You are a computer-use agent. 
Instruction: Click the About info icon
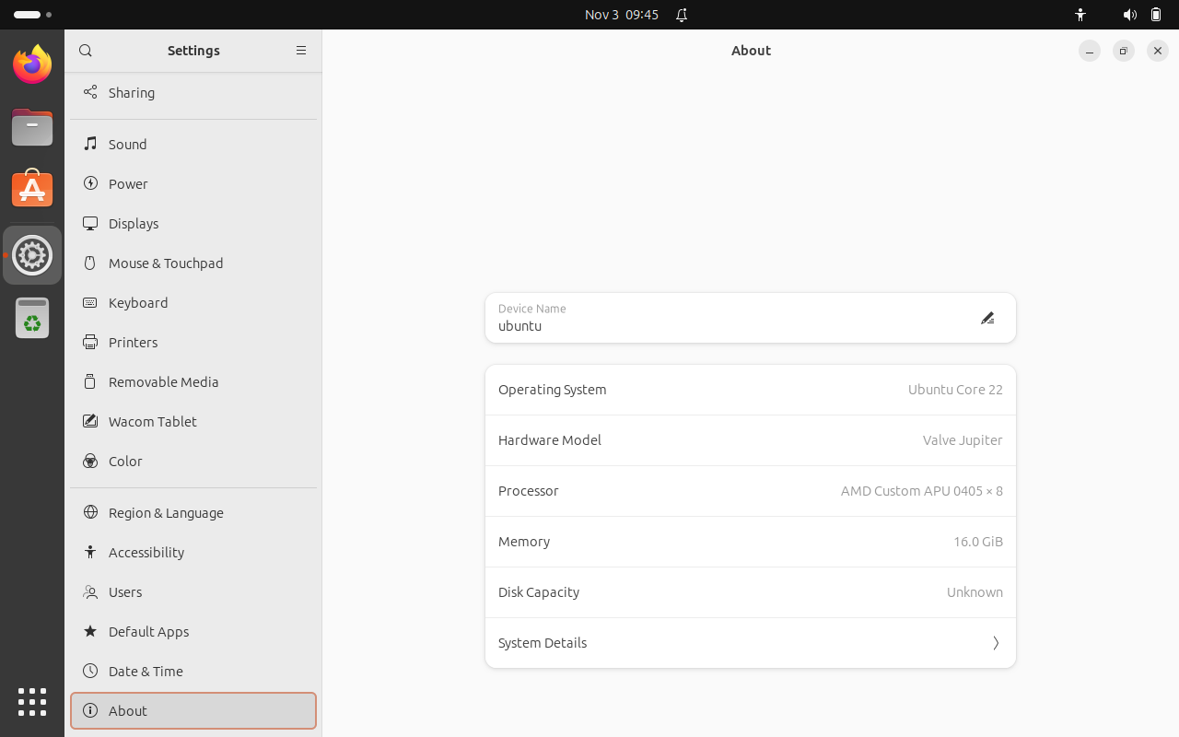click(x=90, y=710)
